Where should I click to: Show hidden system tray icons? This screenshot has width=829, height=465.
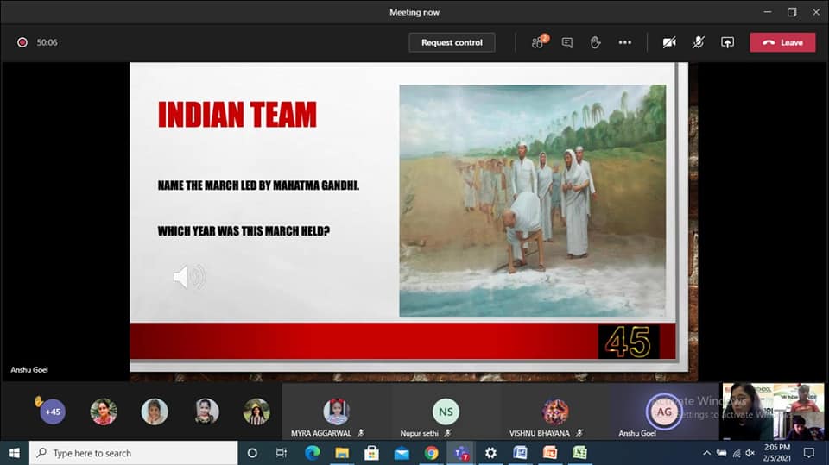click(x=706, y=453)
